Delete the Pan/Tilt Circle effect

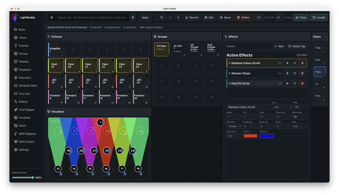pyautogui.click(x=302, y=83)
